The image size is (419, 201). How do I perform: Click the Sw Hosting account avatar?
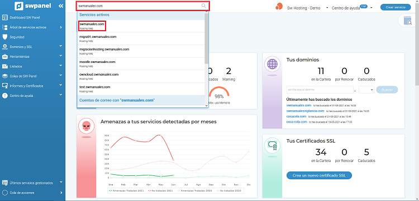279,6
